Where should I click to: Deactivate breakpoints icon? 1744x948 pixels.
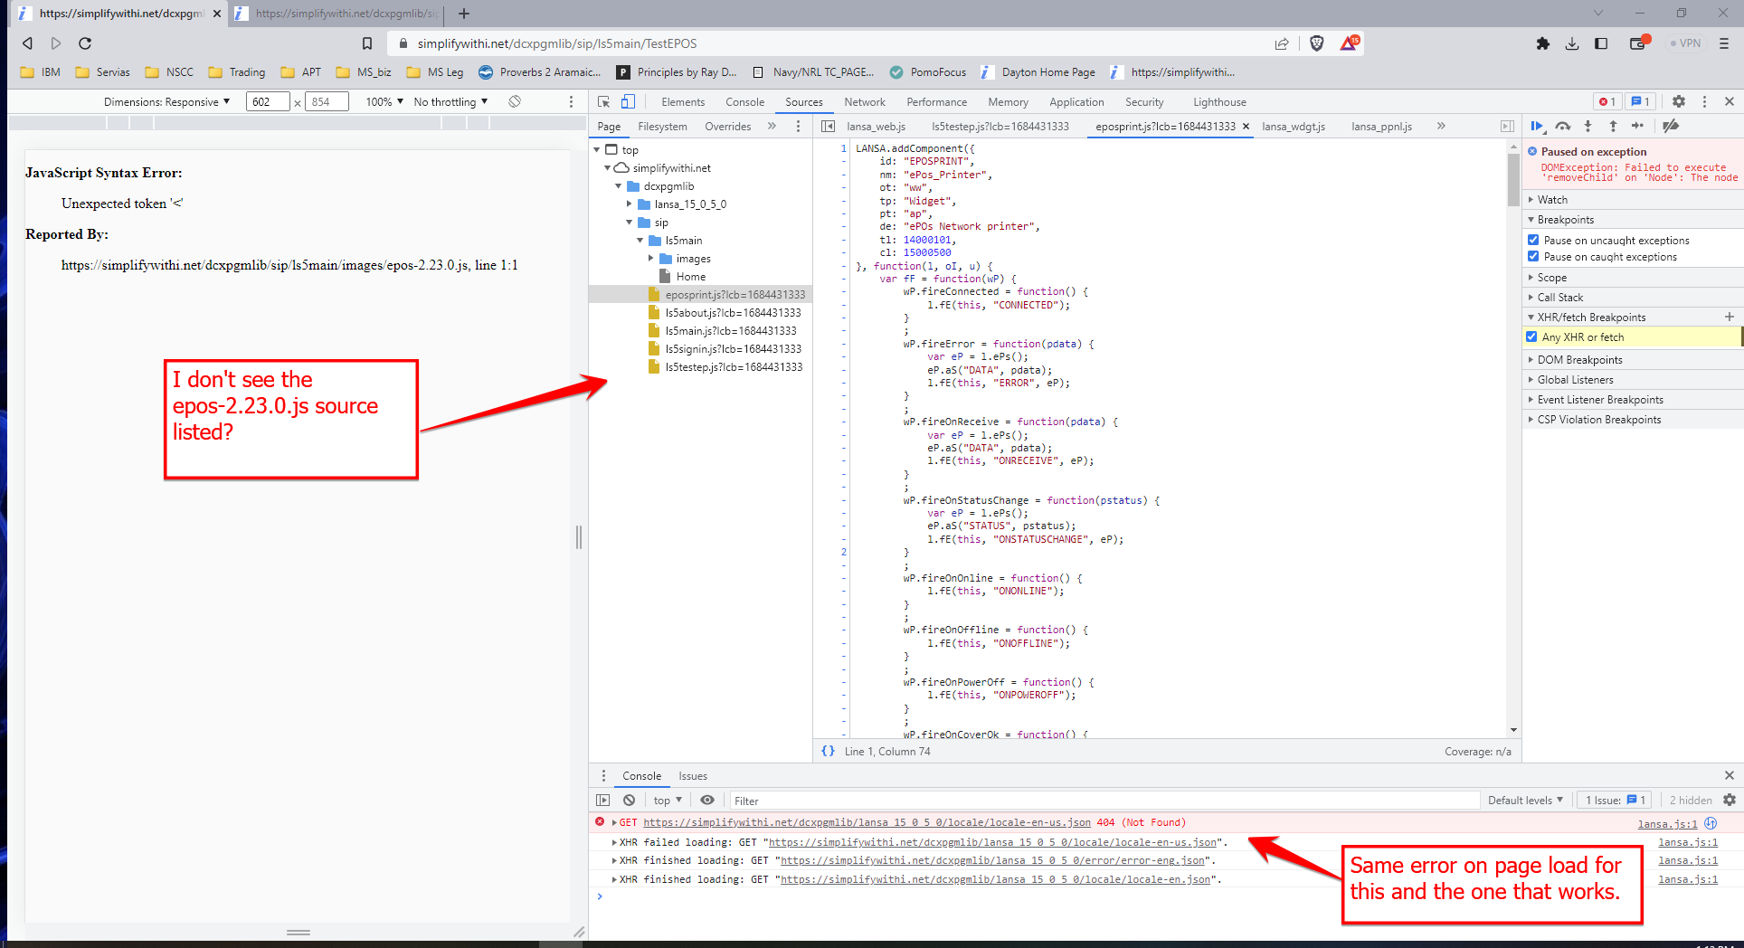(1671, 127)
